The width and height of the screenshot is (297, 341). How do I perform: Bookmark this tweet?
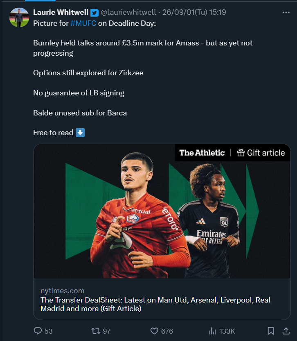(x=271, y=331)
